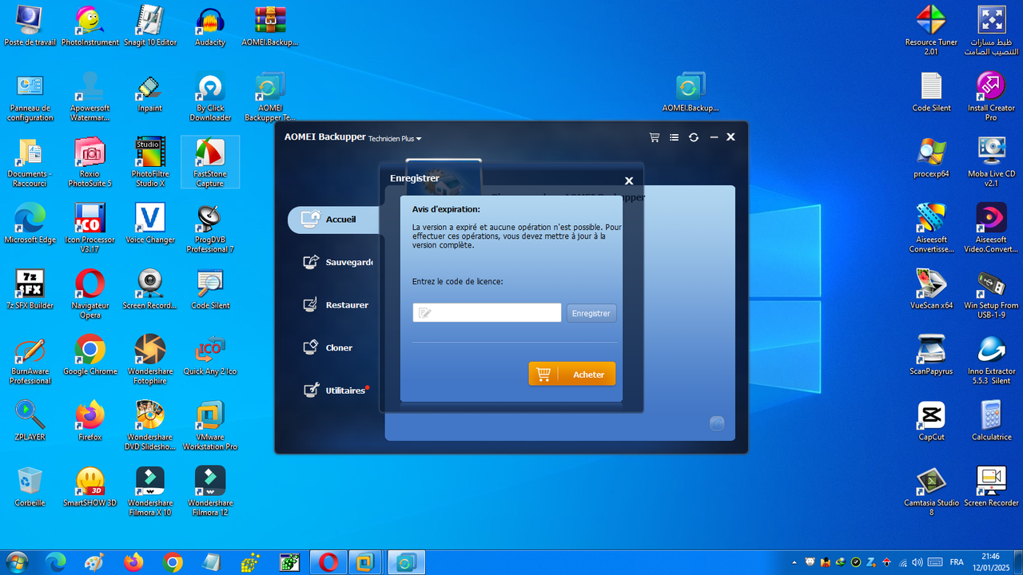Open the Utilitaires section
The height and width of the screenshot is (575, 1023).
[334, 391]
